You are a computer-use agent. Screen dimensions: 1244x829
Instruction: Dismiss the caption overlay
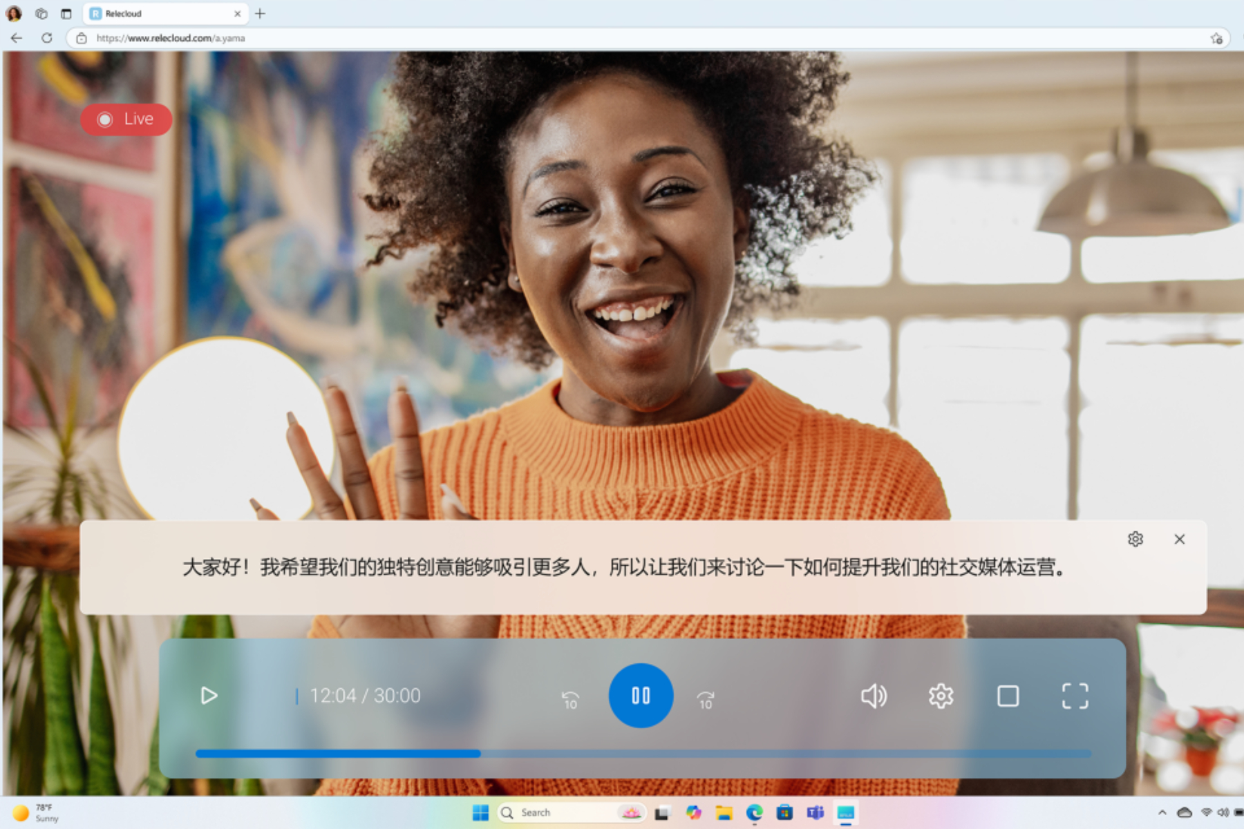tap(1180, 539)
